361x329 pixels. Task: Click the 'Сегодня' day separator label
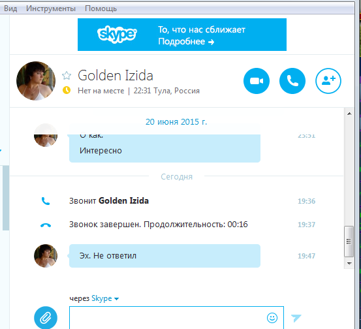point(177,177)
